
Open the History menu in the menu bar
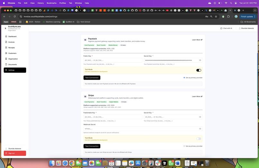click(x=40, y=3)
